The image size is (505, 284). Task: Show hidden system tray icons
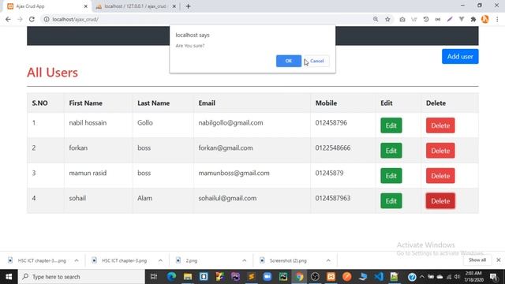pos(422,277)
